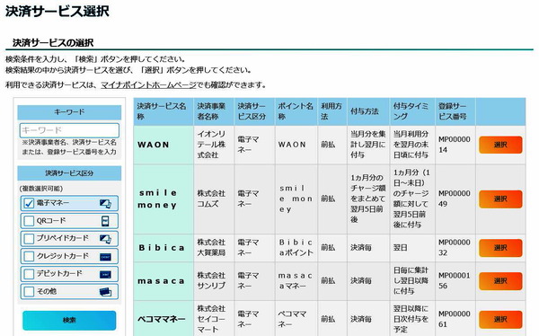The width and height of the screenshot is (539, 336).
Task: Click the QRコード filter label
Action: (x=51, y=221)
